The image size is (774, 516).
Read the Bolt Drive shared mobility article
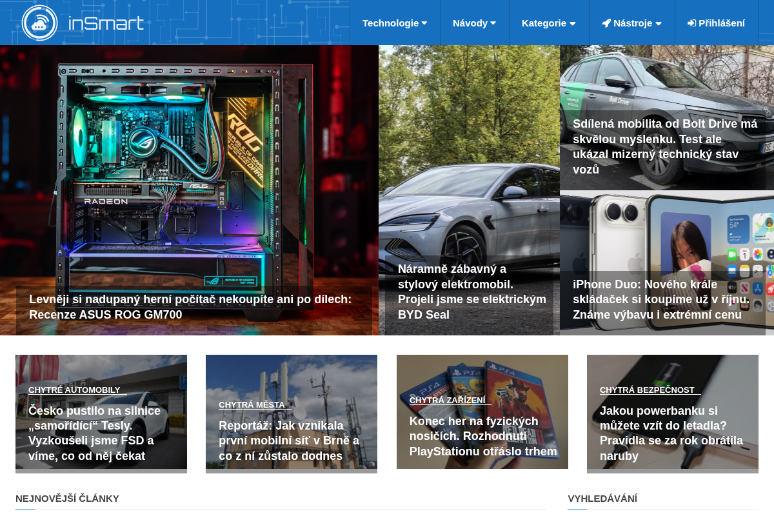(x=665, y=146)
